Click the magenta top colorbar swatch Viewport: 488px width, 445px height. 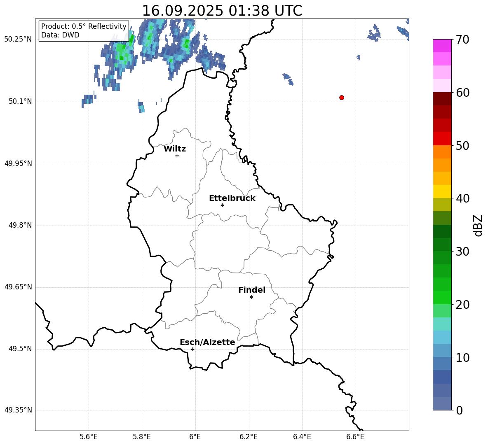click(442, 46)
